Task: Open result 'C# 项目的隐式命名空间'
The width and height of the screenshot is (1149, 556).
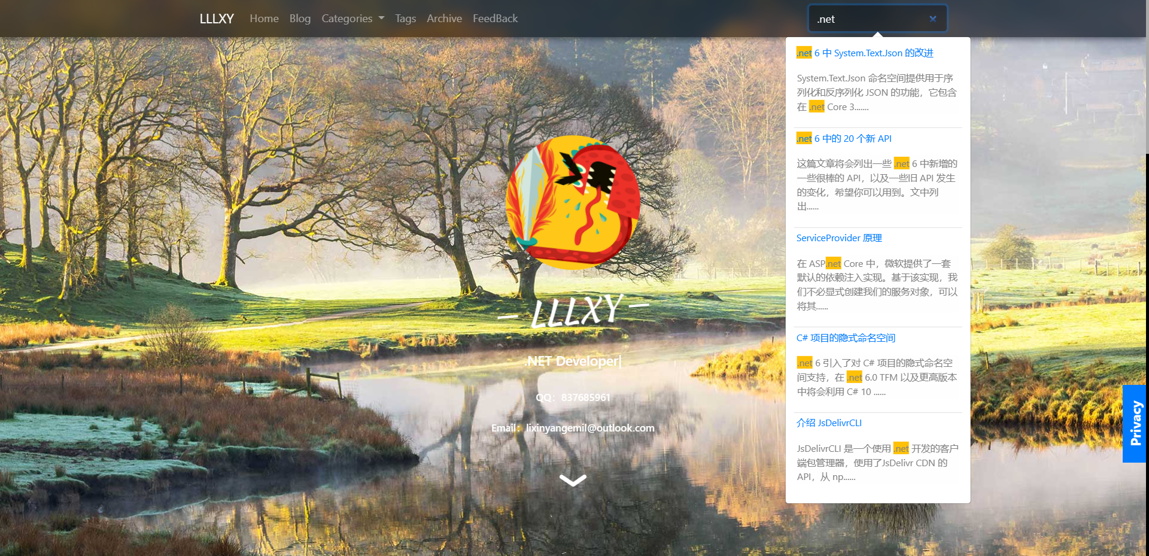Action: [x=846, y=338]
